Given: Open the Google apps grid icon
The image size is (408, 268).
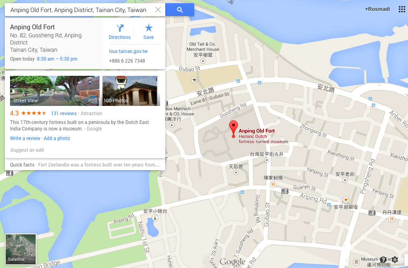Looking at the screenshot, I should coord(402,9).
